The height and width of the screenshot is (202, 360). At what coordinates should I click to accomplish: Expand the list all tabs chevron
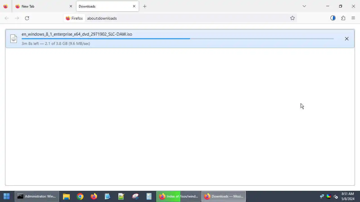[304, 6]
